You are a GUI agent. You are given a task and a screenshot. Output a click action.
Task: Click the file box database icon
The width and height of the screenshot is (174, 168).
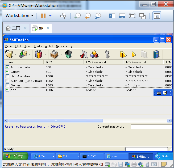(x=54, y=54)
